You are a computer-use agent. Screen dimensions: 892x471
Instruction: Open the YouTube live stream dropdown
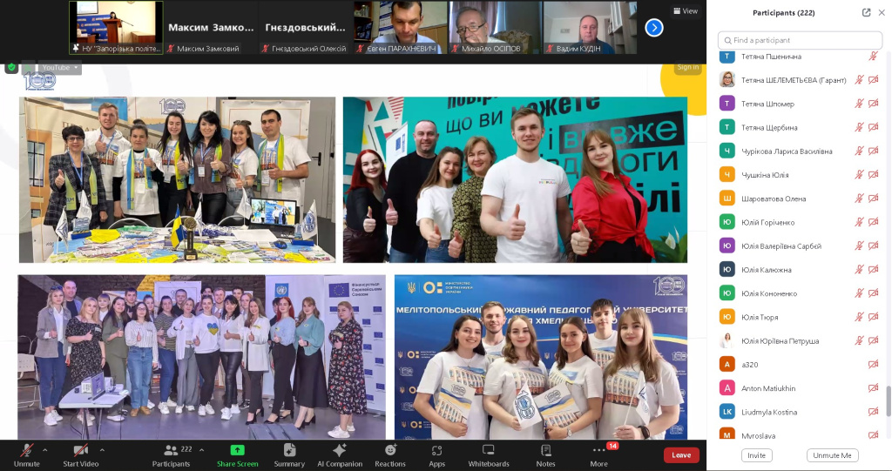60,68
